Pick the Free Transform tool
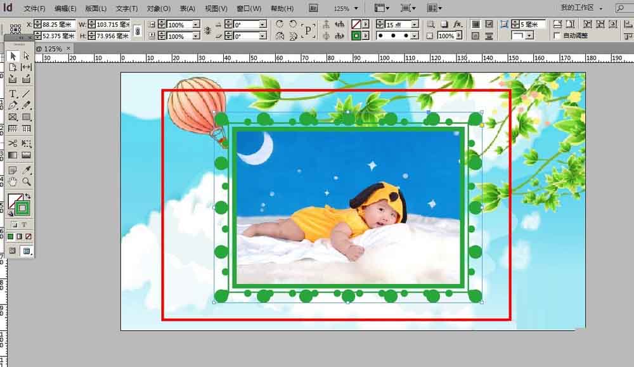 tap(26, 143)
